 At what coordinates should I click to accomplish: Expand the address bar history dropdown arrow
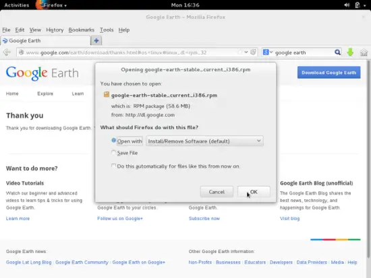point(246,53)
